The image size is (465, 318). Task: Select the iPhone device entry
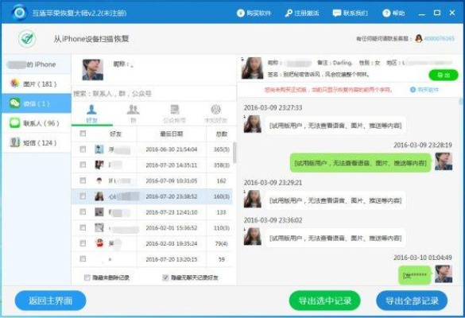pyautogui.click(x=37, y=64)
